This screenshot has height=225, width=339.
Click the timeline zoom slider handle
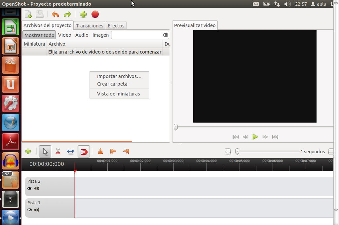(237, 152)
